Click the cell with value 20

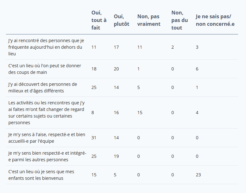point(116,69)
